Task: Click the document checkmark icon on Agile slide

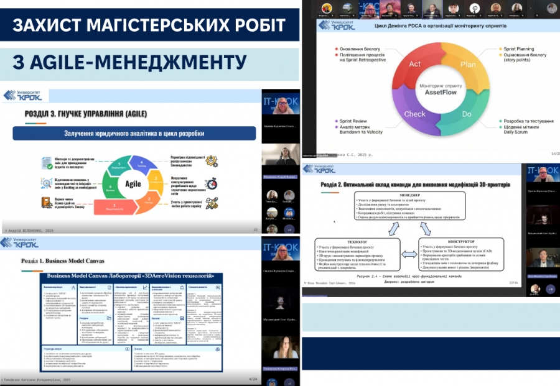Action: pyautogui.click(x=47, y=162)
